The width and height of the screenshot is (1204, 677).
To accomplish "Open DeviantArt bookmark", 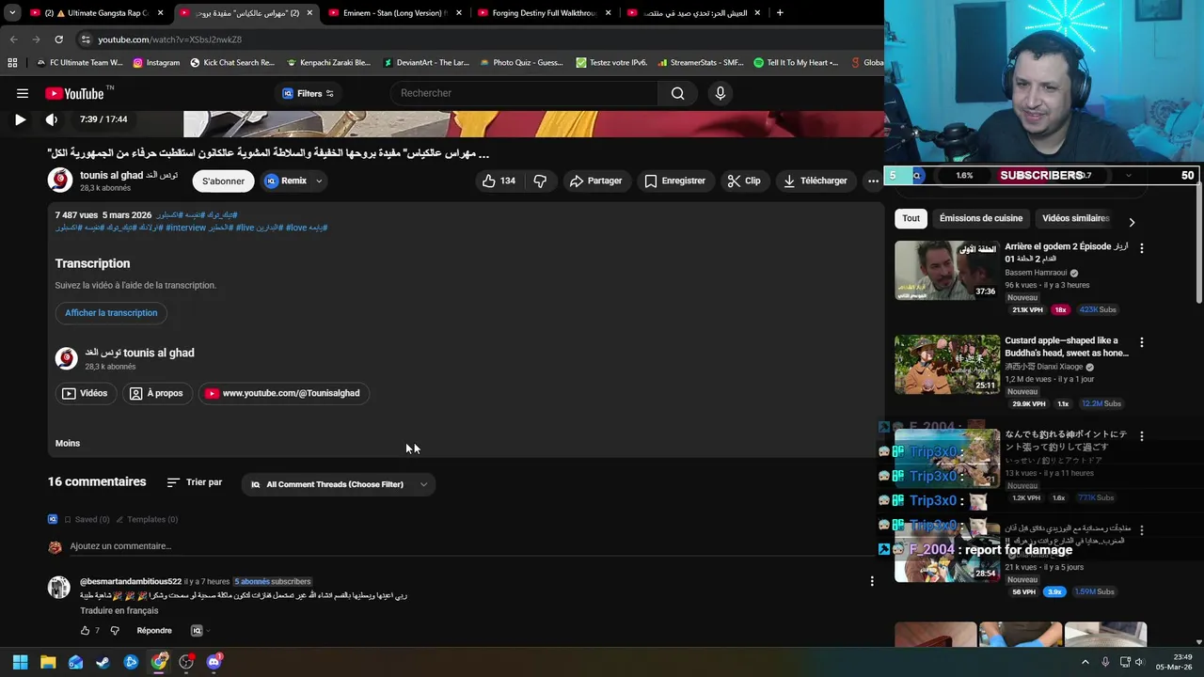I will (425, 63).
